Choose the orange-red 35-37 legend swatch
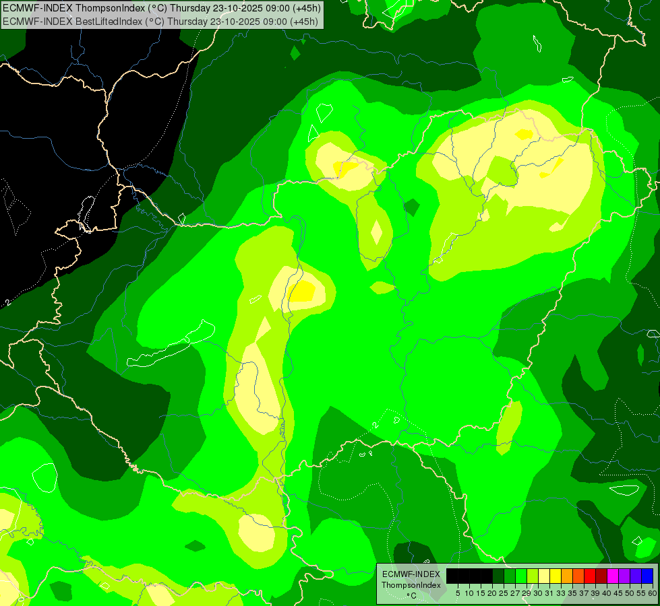 [578, 576]
